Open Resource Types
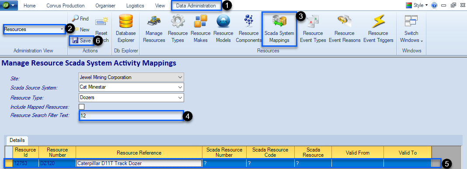Viewport: 467px width, 169px height. [x=178, y=29]
